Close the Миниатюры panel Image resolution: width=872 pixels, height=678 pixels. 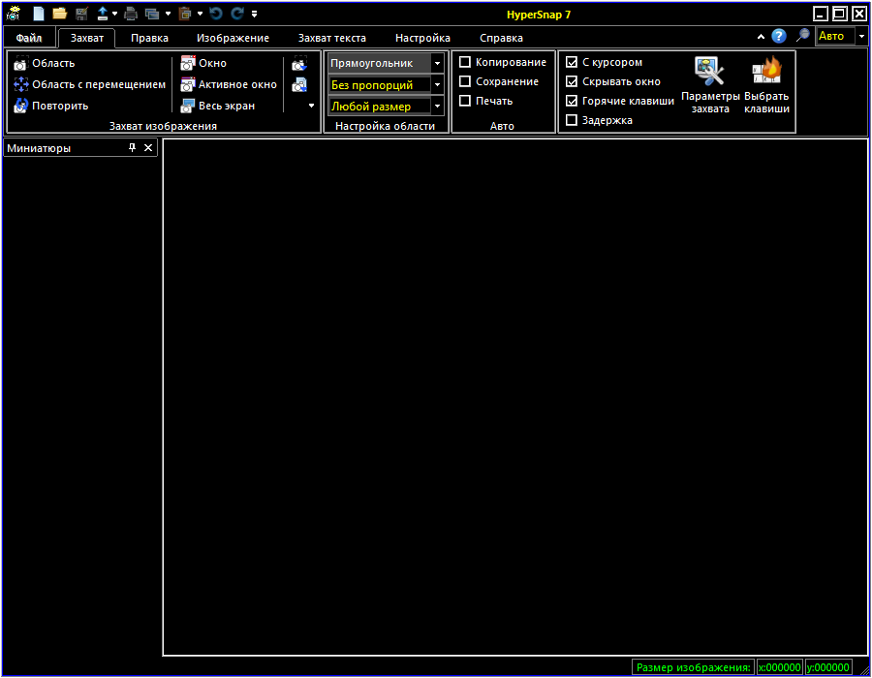click(148, 148)
